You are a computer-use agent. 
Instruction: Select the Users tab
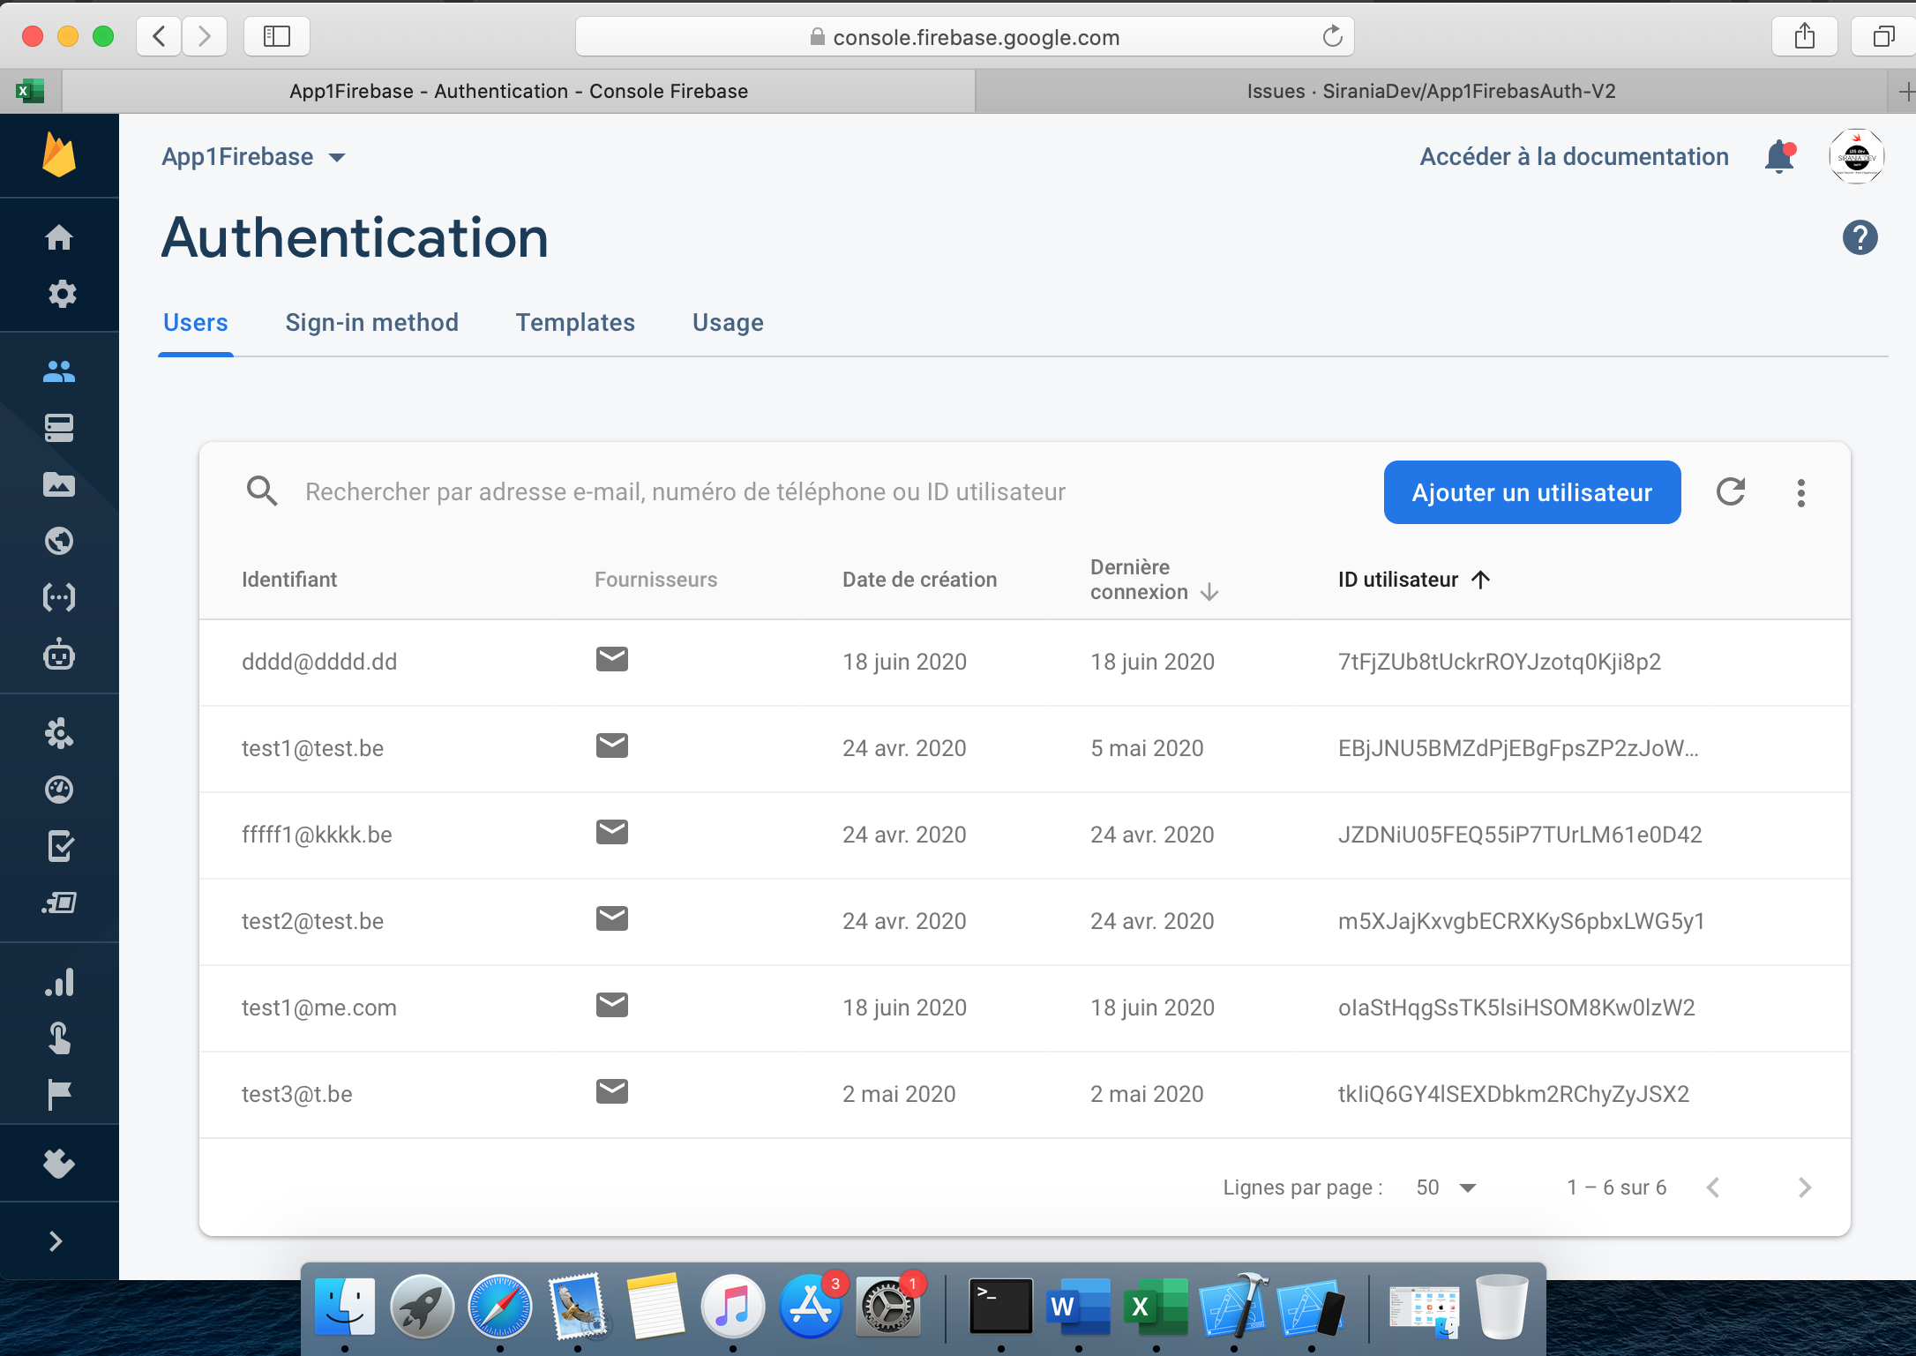(x=195, y=322)
